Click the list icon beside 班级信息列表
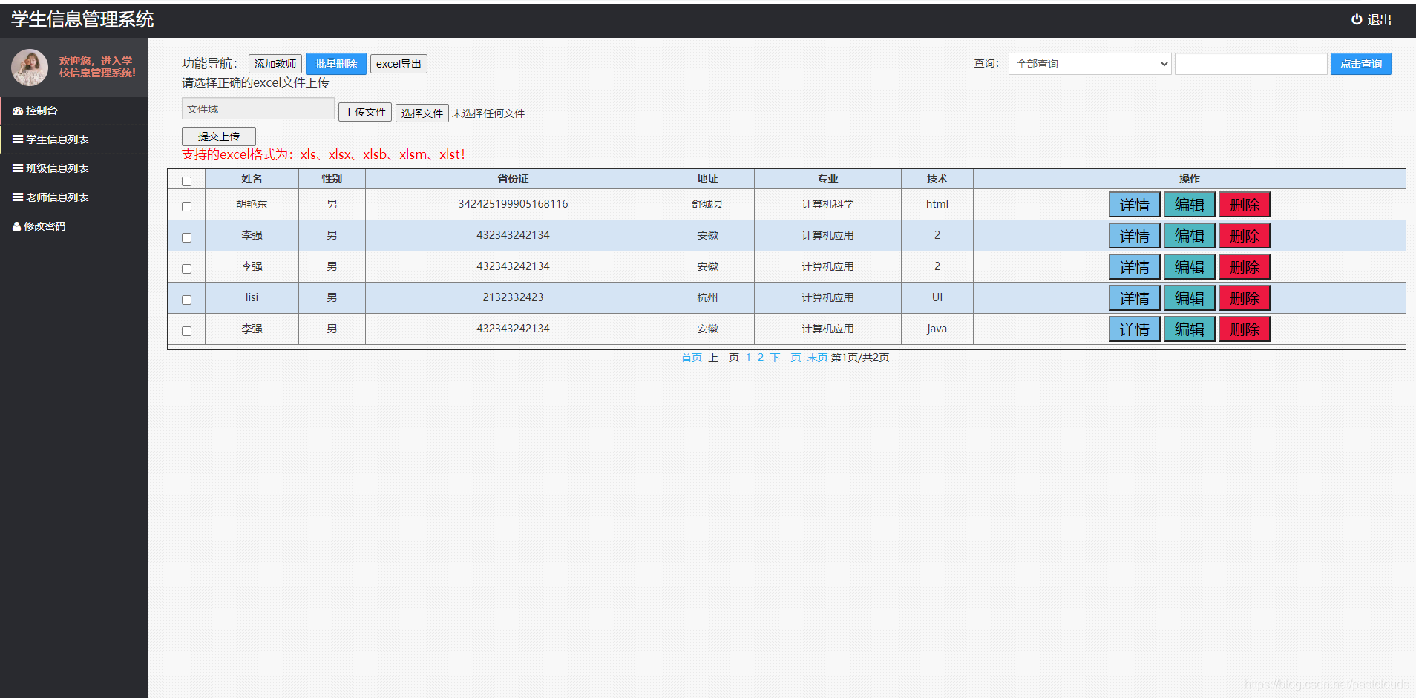Screen dimensions: 1416x698 coord(18,168)
